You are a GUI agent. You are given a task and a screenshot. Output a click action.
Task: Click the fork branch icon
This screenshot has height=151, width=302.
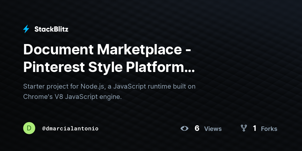(x=244, y=128)
